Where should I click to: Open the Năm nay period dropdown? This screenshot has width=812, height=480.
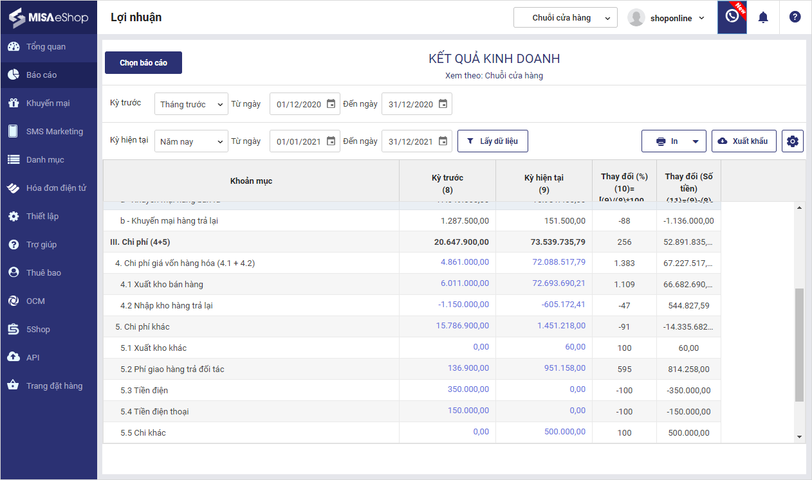191,141
